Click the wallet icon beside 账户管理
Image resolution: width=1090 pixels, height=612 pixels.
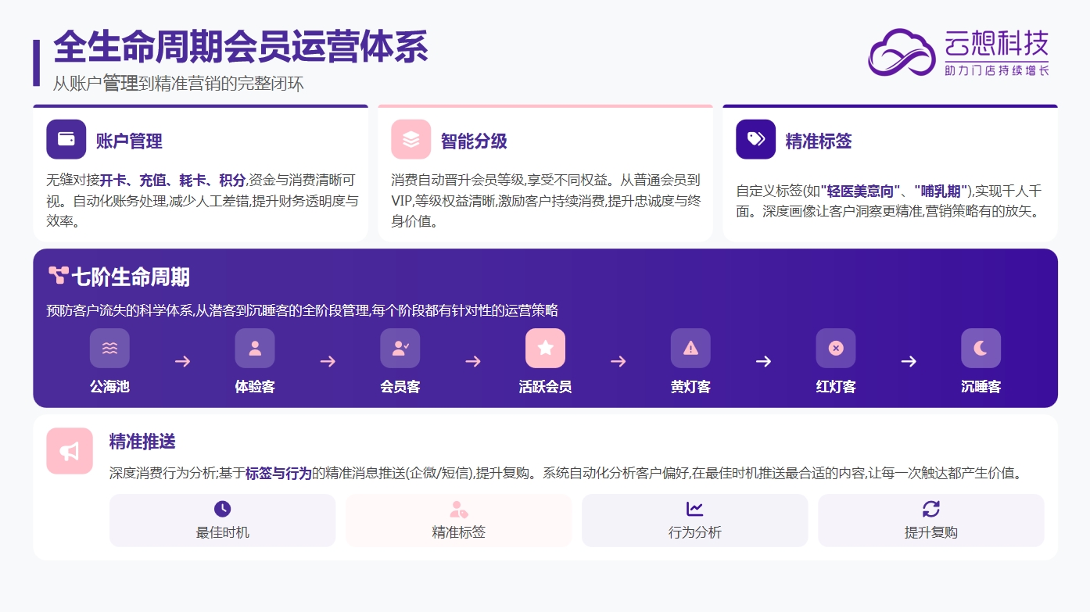66,139
